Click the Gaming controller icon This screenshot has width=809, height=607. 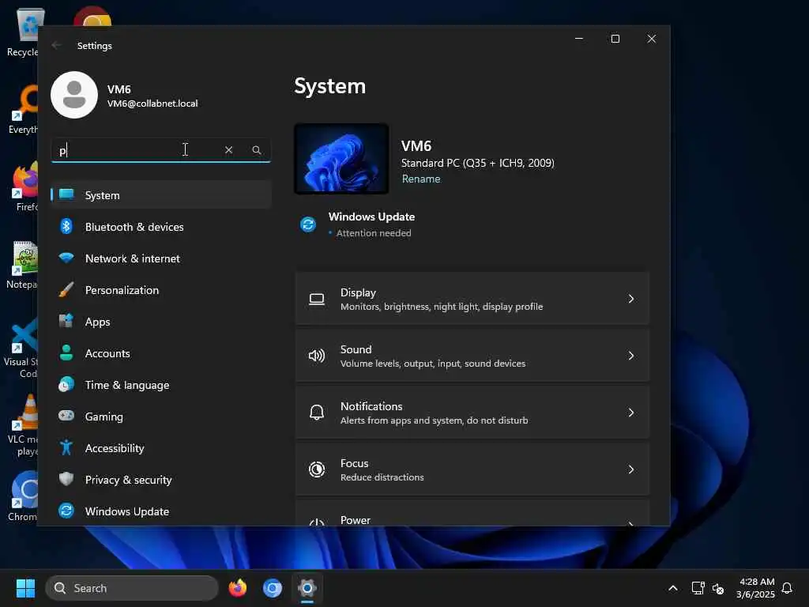(66, 416)
